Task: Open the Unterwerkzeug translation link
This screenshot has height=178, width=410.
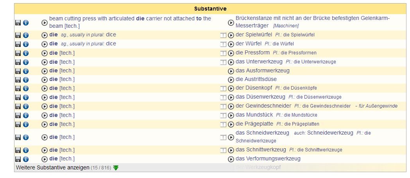Action: point(259,62)
